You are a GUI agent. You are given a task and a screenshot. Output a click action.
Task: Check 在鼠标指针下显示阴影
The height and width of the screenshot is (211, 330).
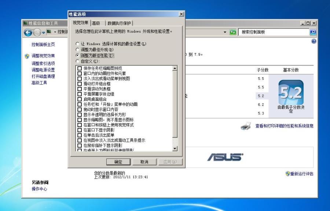tap(80, 145)
